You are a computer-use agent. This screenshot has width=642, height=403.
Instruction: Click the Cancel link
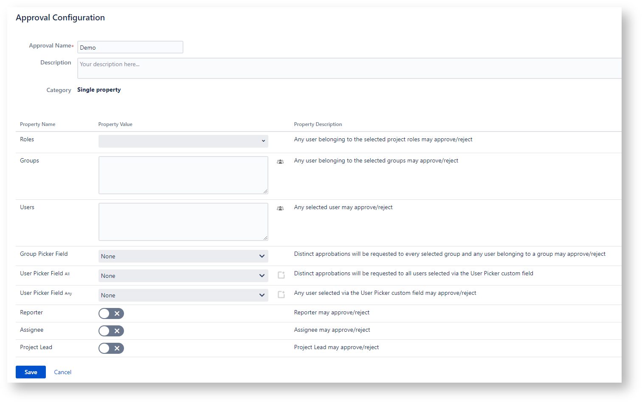coord(62,372)
